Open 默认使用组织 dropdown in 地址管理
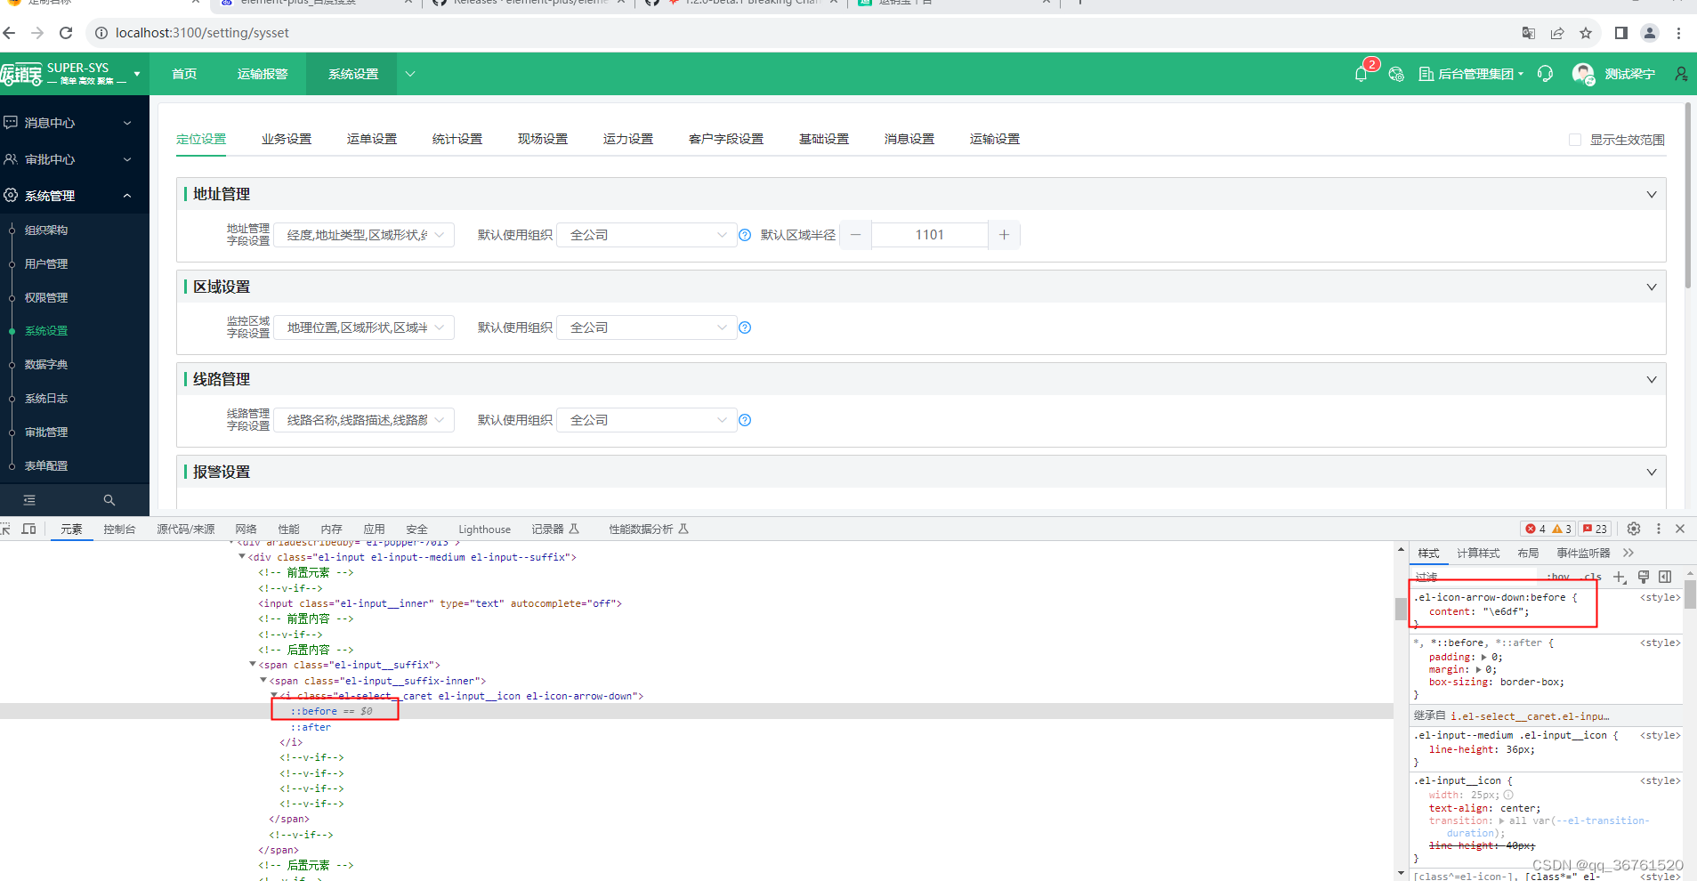The width and height of the screenshot is (1697, 881). pyautogui.click(x=647, y=235)
